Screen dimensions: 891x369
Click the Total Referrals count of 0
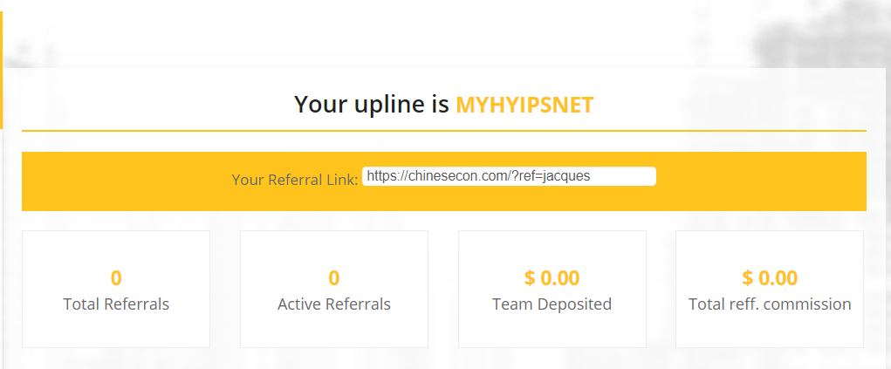coord(116,278)
